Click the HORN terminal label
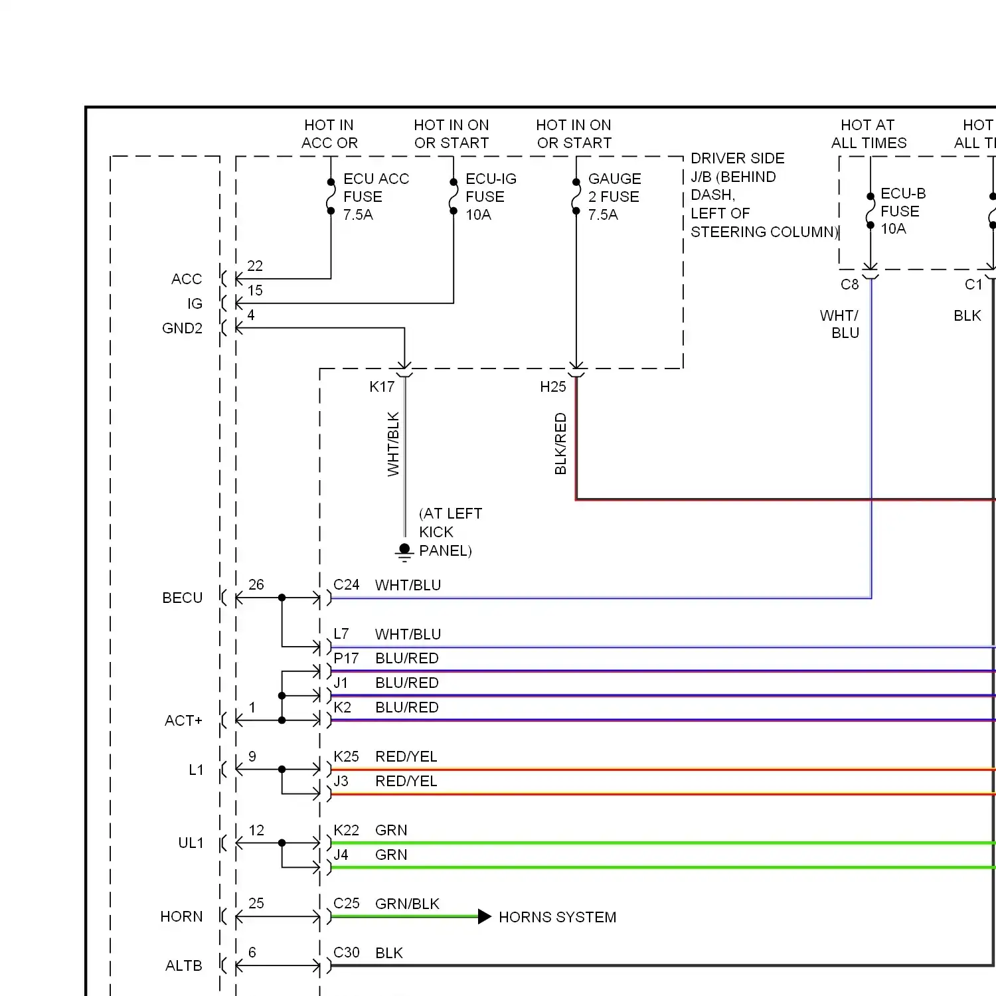 (x=181, y=916)
